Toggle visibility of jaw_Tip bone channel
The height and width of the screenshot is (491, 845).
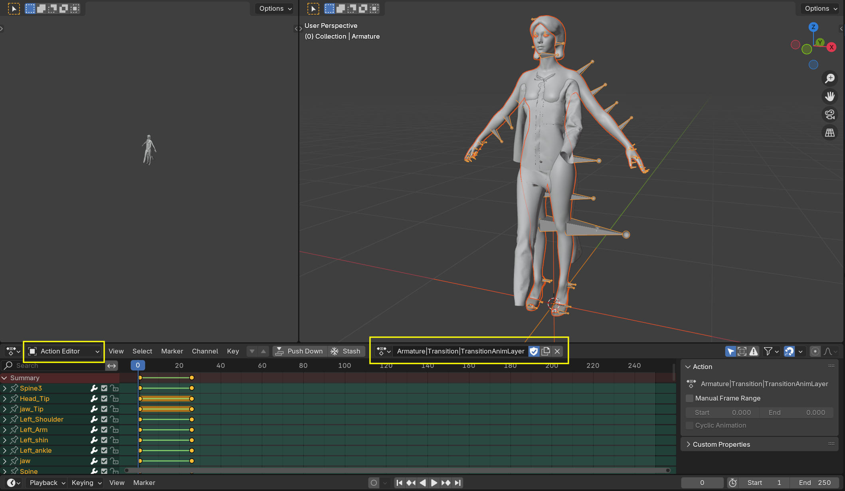[x=103, y=409]
